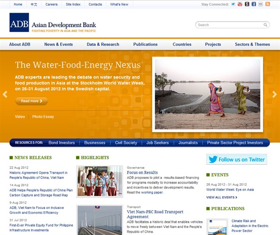Viewport: 280px width, 235px height.
Task: Open Publications menu
Action: tap(145, 44)
